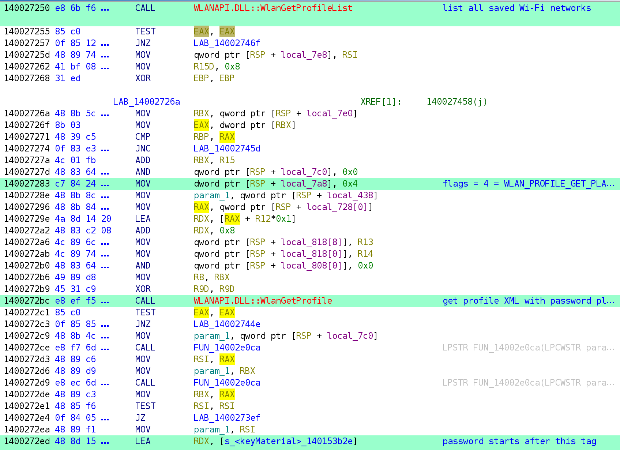Select bytes '49 89 d8' at 1400272b6
Image resolution: width=620 pixels, height=450 pixels.
coord(75,277)
